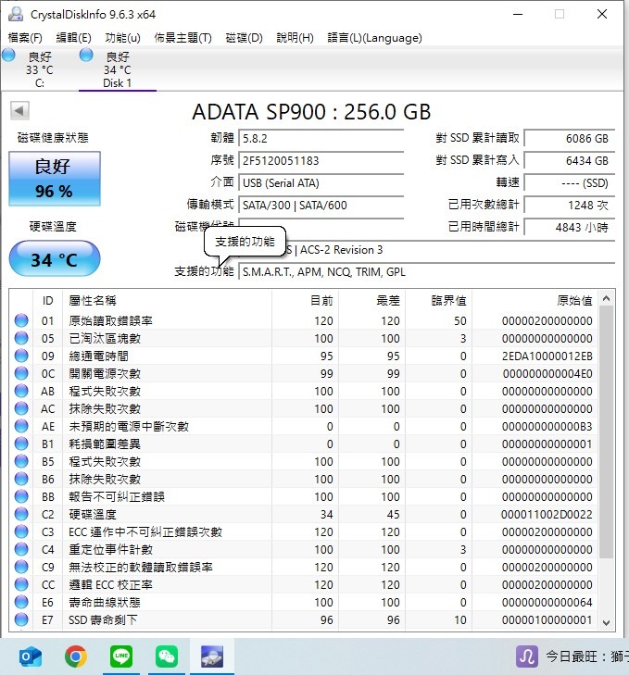Screen dimensions: 629x675
Task: Click the status orb for attribute C9
Action: (x=21, y=567)
